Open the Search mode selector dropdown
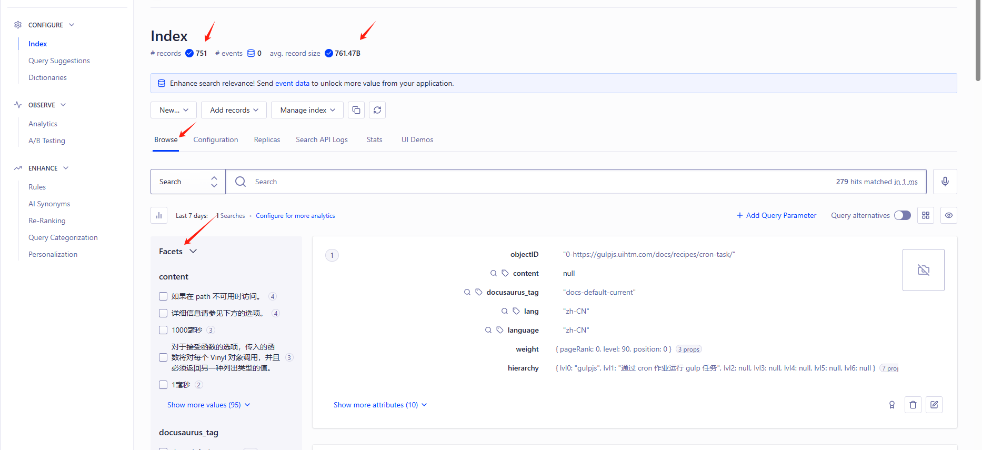The width and height of the screenshot is (982, 450). click(x=188, y=182)
